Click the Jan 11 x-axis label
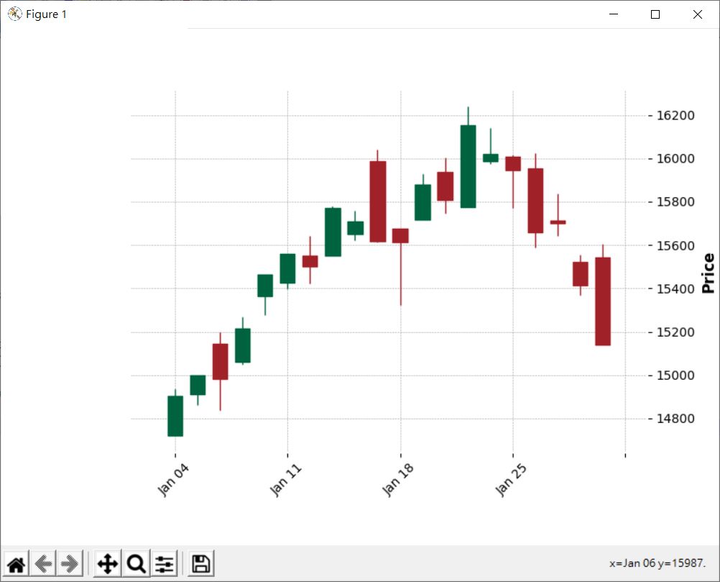Viewport: 720px width, 582px height. click(x=285, y=480)
